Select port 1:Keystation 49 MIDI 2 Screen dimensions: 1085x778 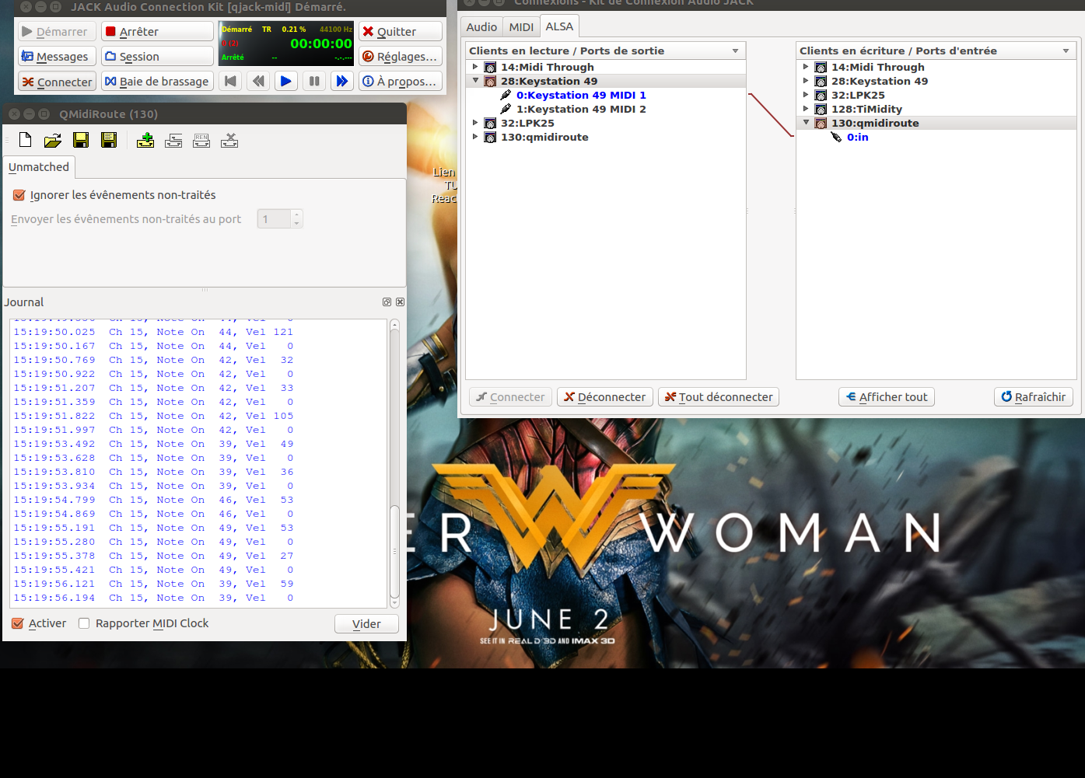point(581,110)
